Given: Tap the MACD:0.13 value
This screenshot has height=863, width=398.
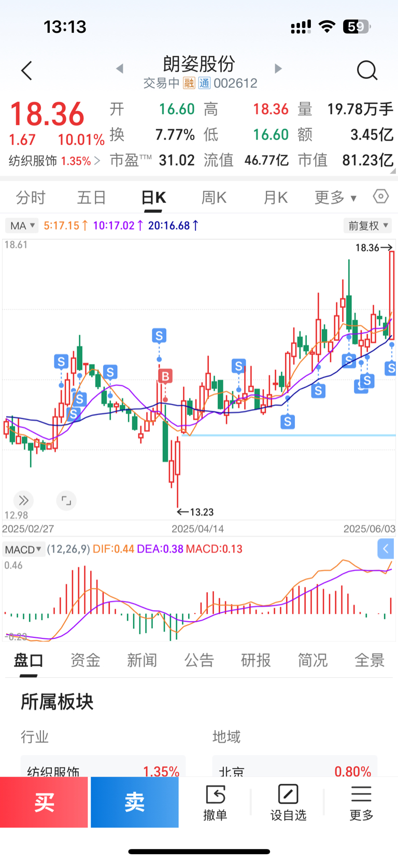Looking at the screenshot, I should pos(214,549).
